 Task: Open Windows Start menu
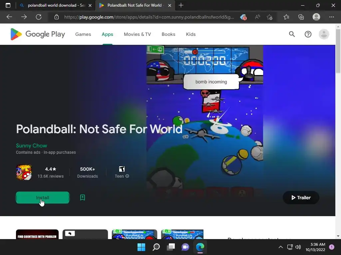click(141, 247)
